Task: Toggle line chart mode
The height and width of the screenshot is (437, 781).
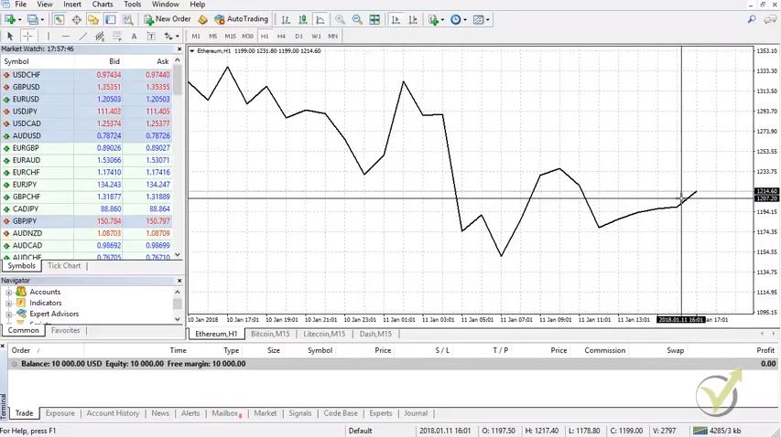Action: click(320, 19)
